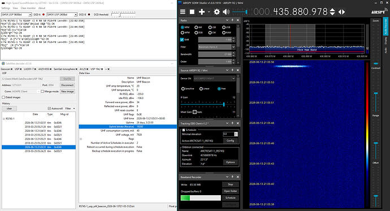Image resolution: width=390 pixels, height=211 pixels.
Task: Pin the Baseband Recorder panel
Action: (x=232, y=177)
